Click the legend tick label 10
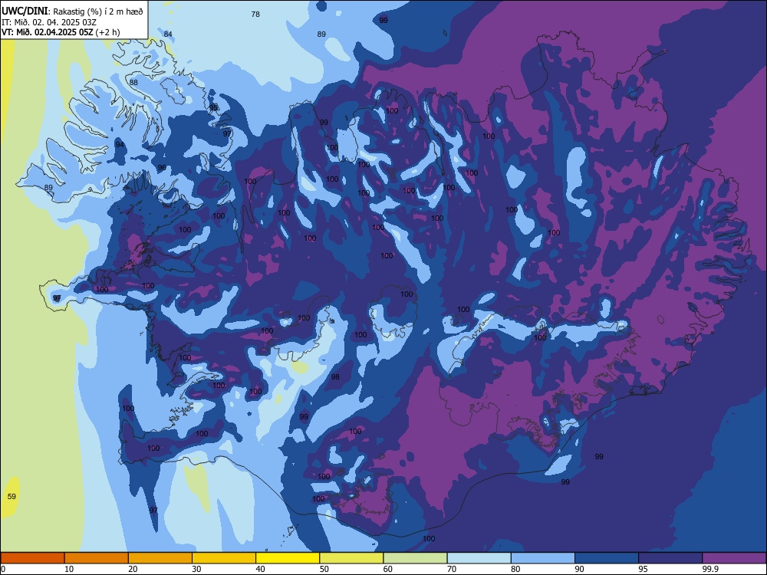The width and height of the screenshot is (767, 575). coord(69,569)
